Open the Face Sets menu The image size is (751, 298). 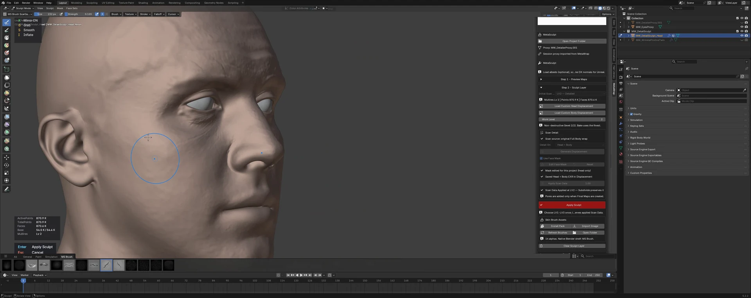(72, 8)
